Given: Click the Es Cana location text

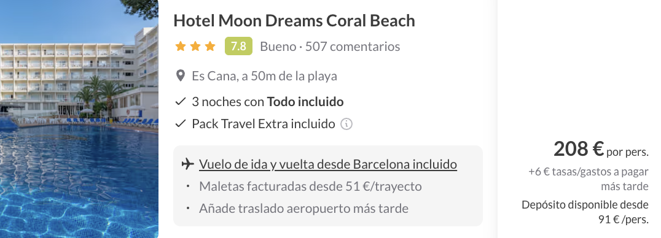Looking at the screenshot, I should click(264, 76).
